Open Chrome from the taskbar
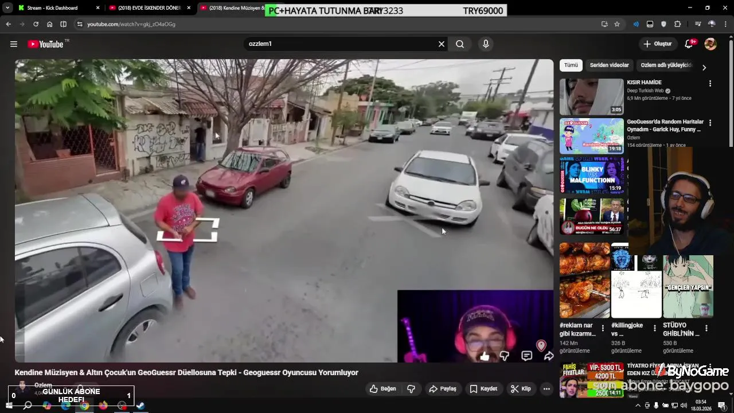Screen dimensions: 734x413 [84, 406]
